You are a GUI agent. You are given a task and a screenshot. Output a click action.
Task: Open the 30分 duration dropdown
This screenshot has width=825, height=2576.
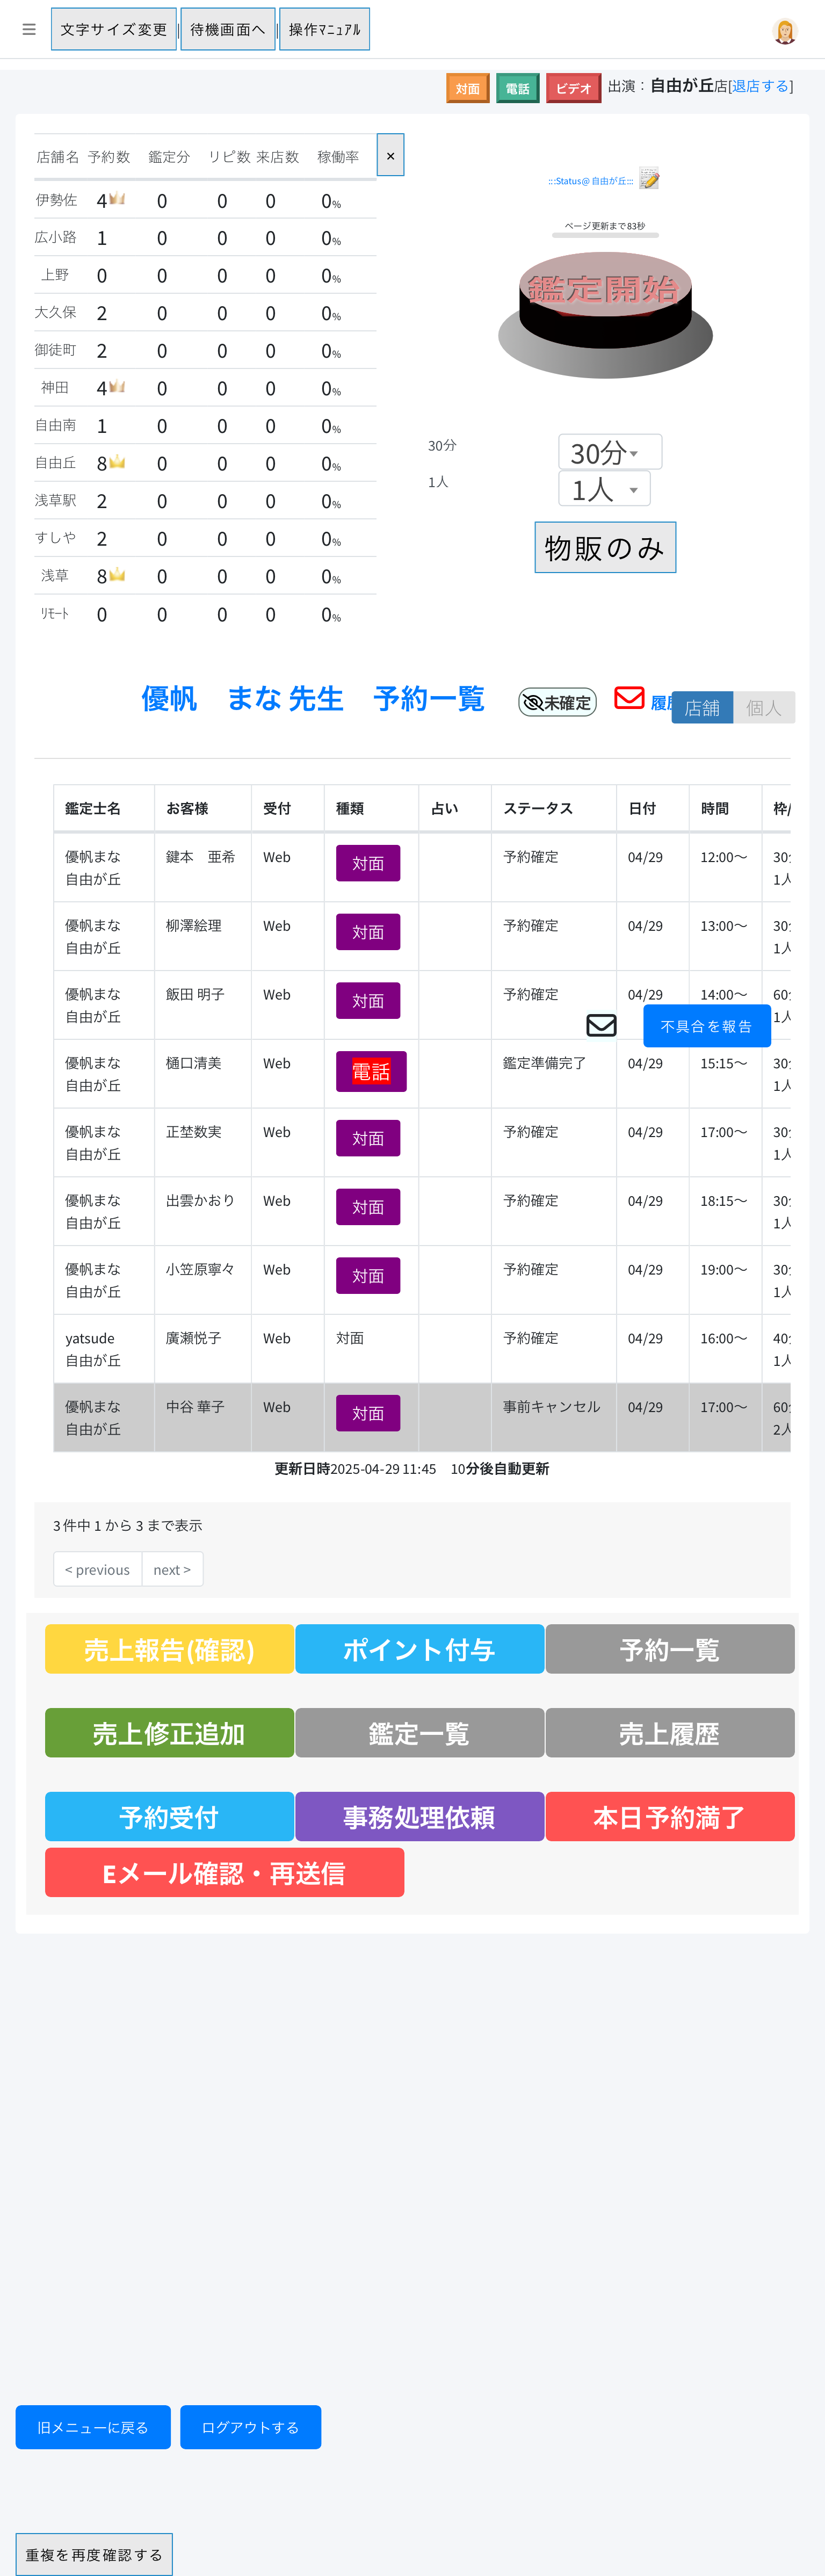coord(609,452)
